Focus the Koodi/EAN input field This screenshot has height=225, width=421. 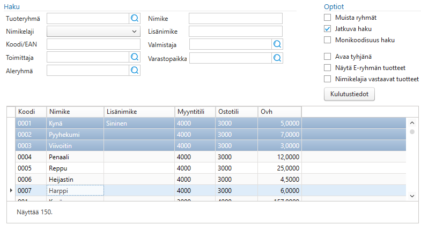coord(93,44)
